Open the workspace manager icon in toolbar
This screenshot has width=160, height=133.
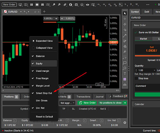coord(20,4)
